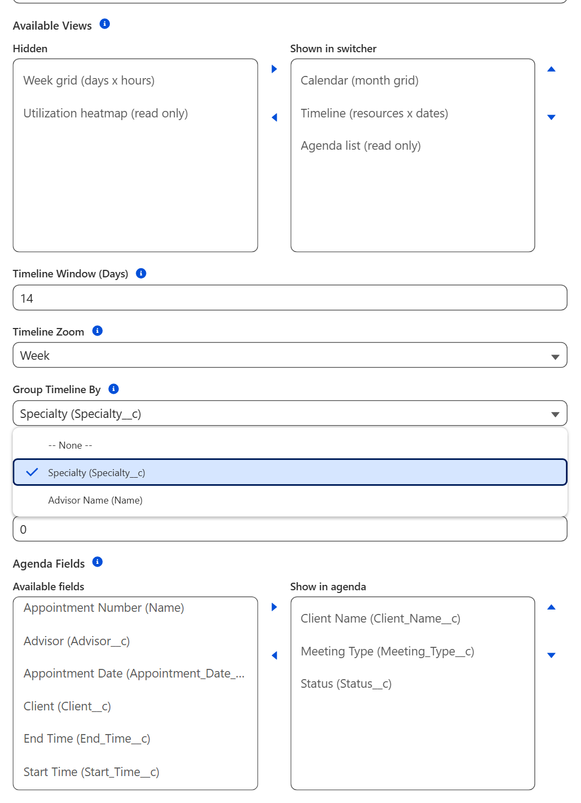Open the Timeline Zoom dropdown showing Week
581x803 pixels.
[x=290, y=355]
